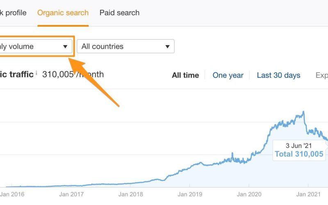Show the One year range
Image resolution: width=328 pixels, height=205 pixels.
tap(228, 75)
